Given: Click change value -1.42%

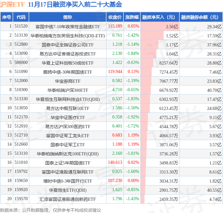Looking at the screenshot, I should click(133, 35).
